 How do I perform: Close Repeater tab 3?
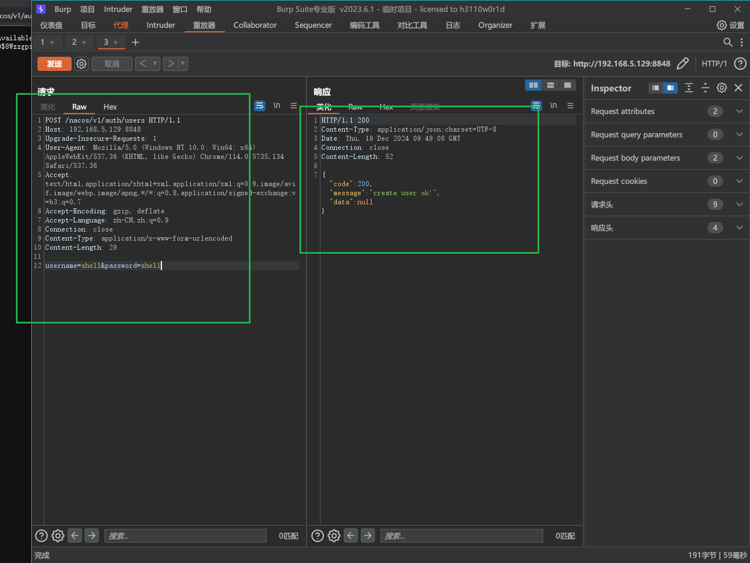pyautogui.click(x=116, y=43)
